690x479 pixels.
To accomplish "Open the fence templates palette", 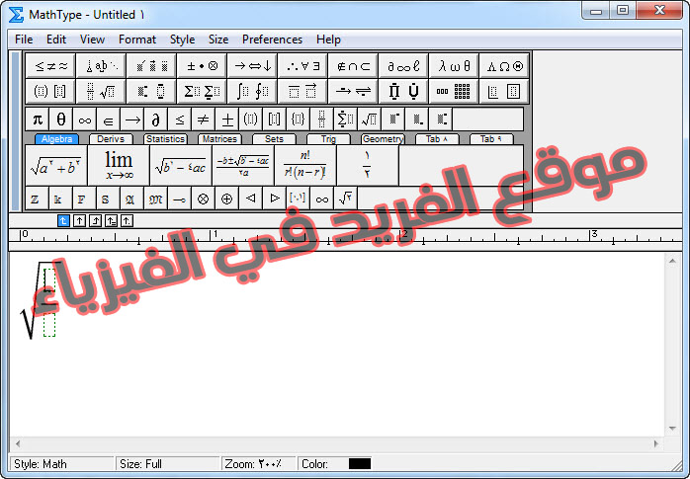I will [x=50, y=91].
